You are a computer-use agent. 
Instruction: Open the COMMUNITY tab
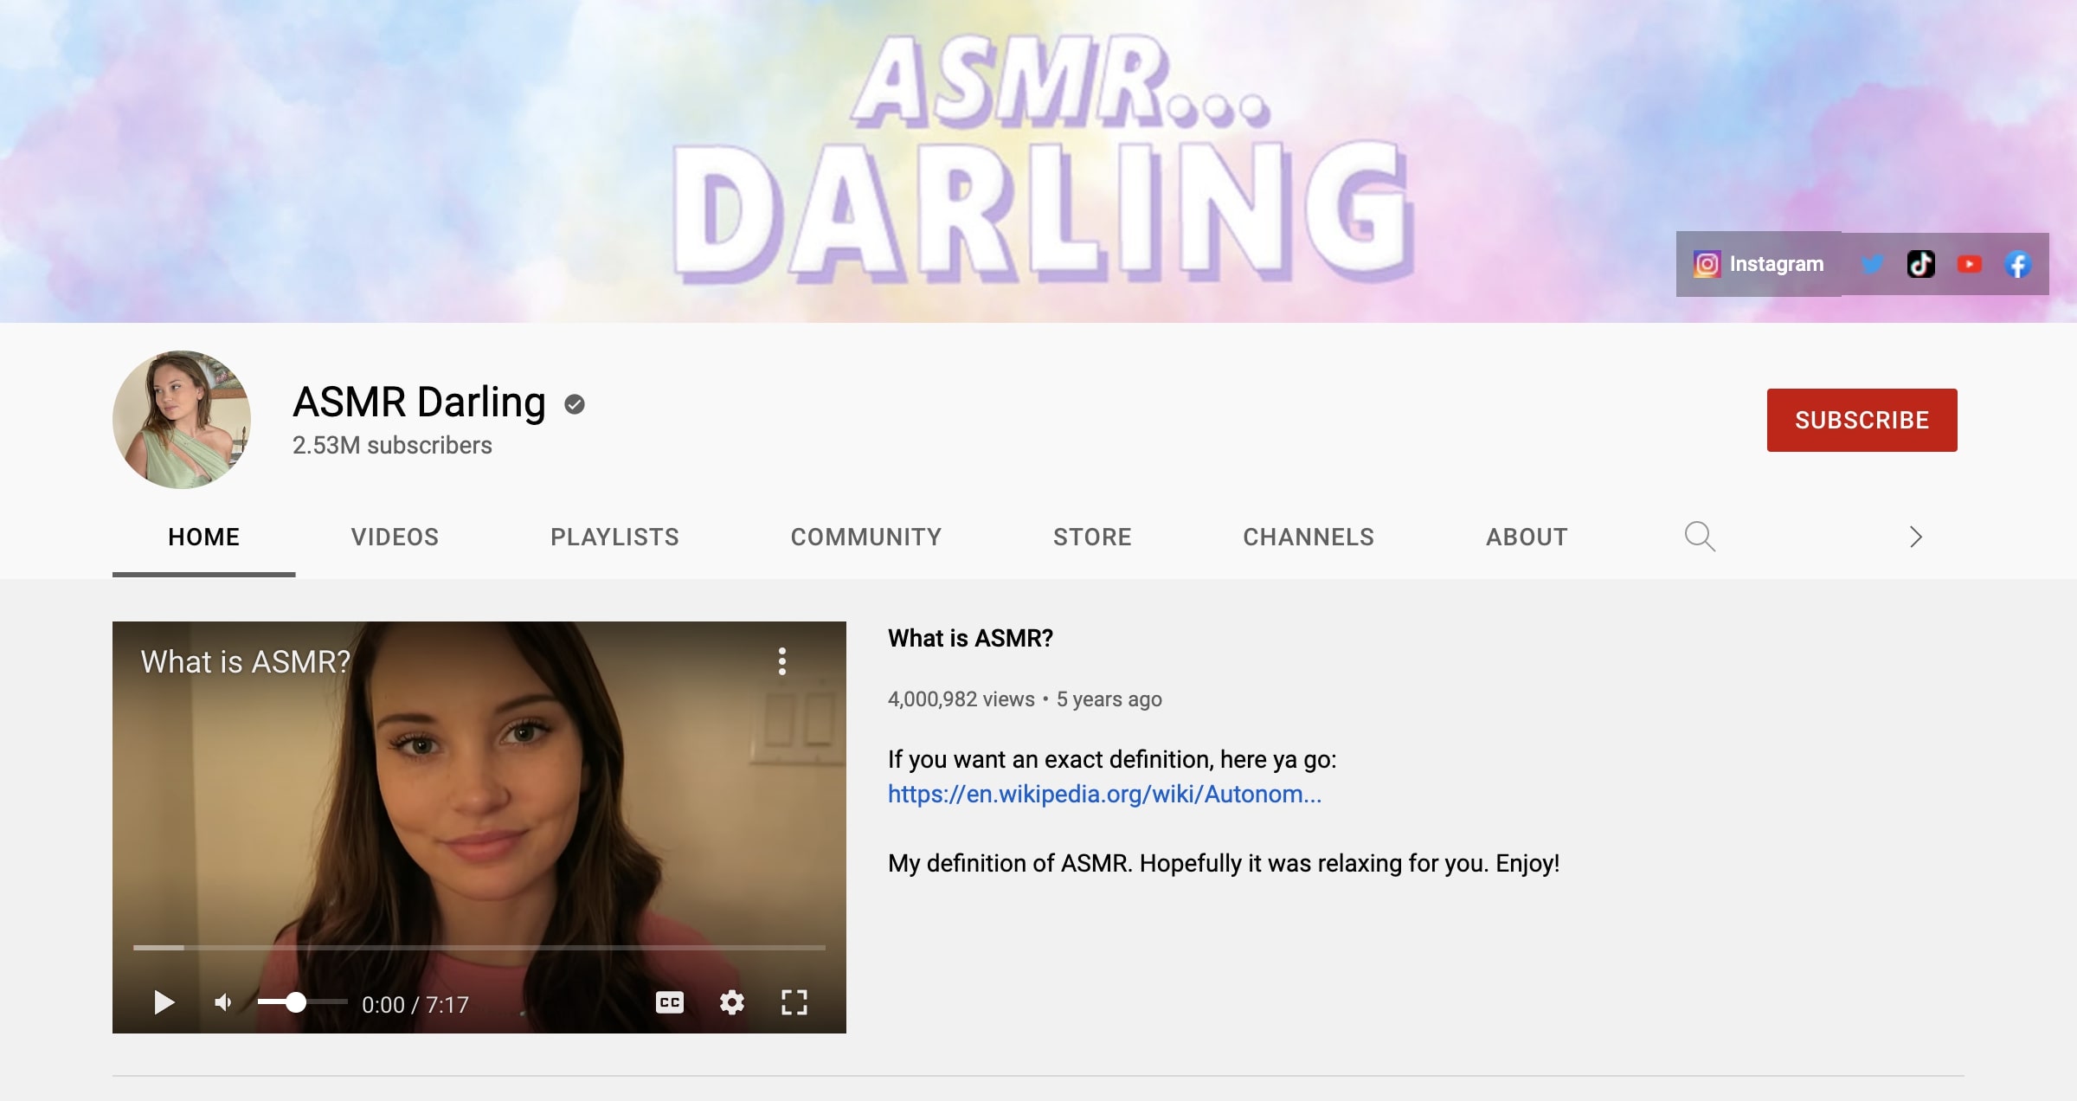coord(866,537)
